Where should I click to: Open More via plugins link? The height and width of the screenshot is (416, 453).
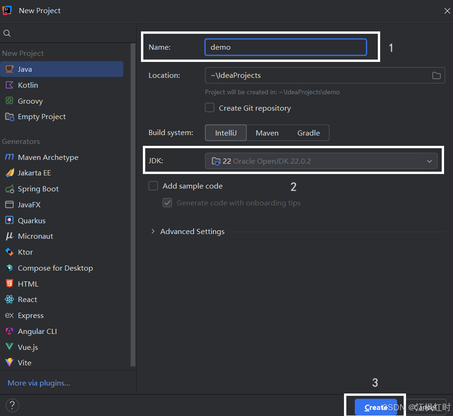tap(39, 383)
